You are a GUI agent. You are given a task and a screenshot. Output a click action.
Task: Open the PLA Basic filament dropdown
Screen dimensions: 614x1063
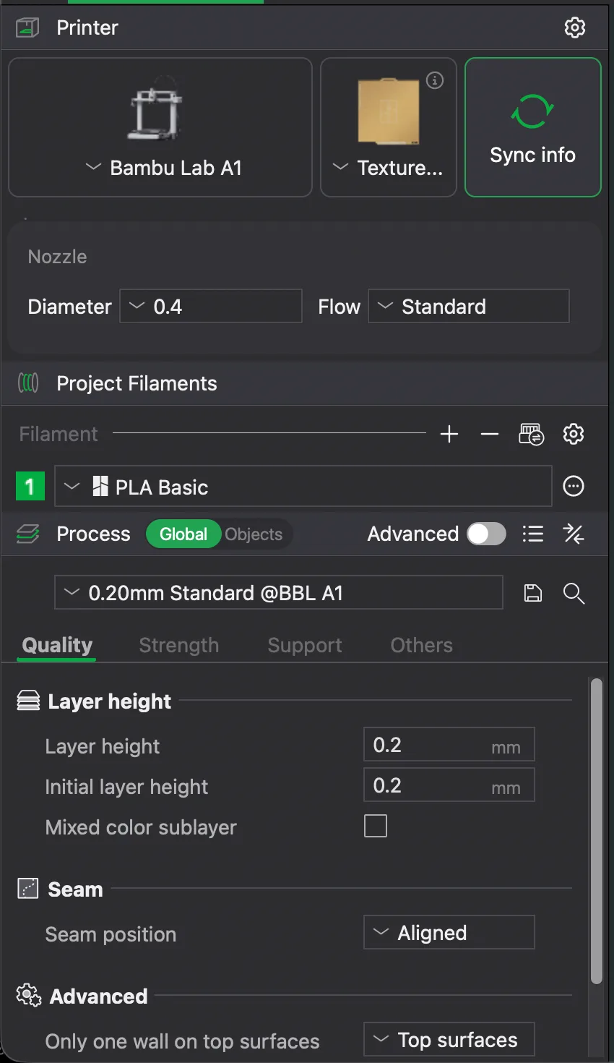[x=303, y=486]
